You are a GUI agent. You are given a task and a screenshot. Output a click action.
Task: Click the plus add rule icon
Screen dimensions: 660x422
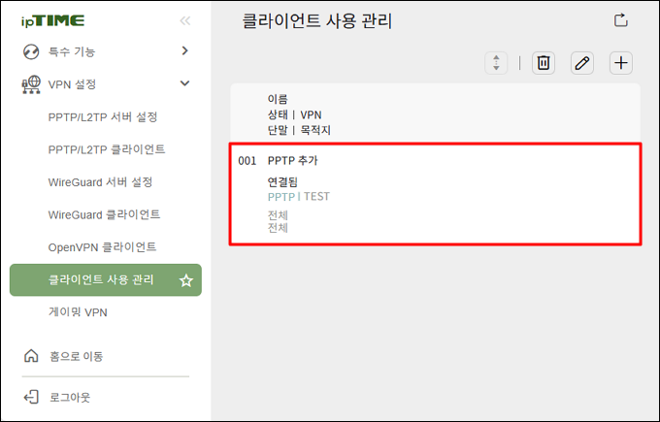click(x=621, y=63)
